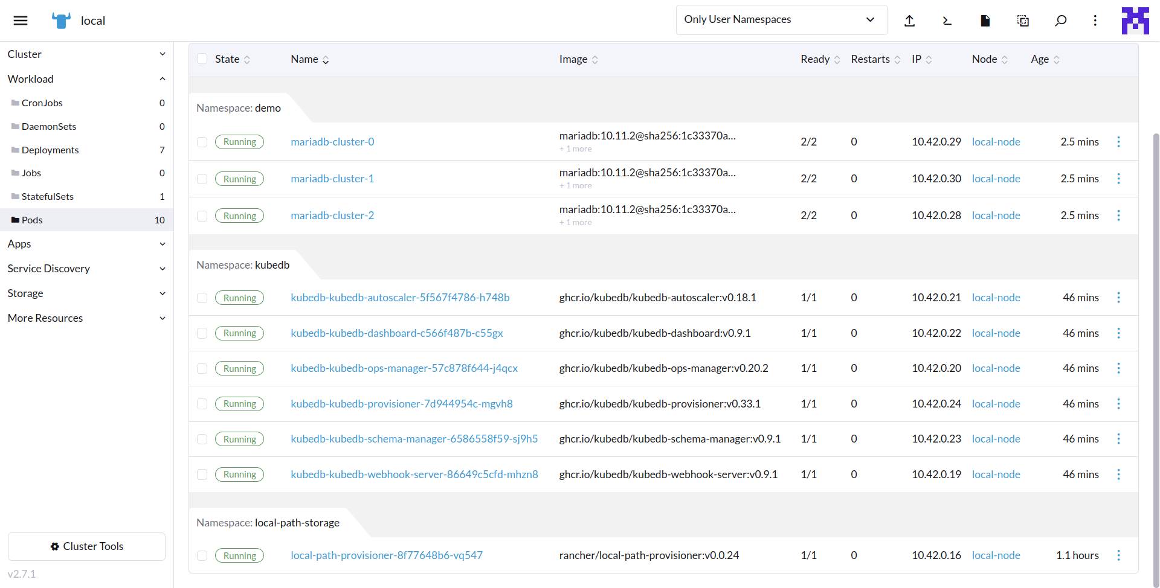Expand the Apps section
This screenshot has height=588, width=1160.
[162, 244]
